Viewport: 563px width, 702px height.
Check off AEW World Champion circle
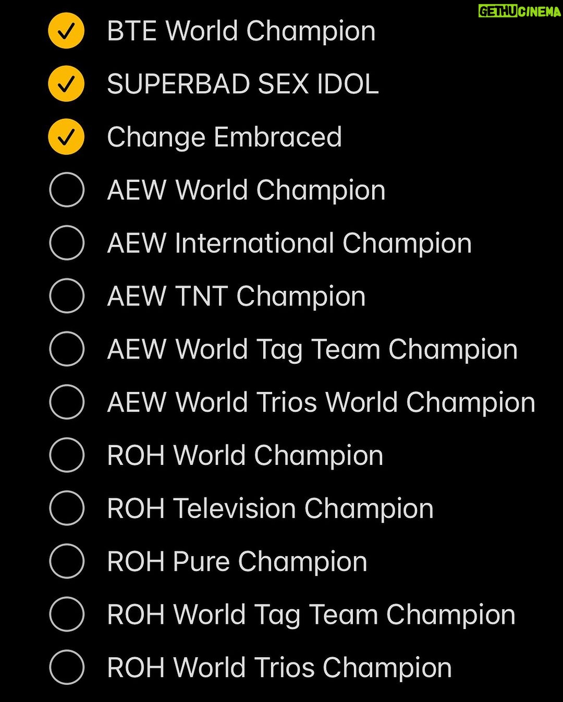tap(67, 190)
